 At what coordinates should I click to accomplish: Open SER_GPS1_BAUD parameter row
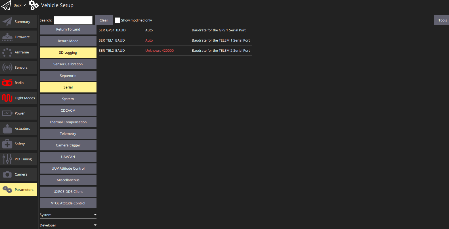[175, 30]
